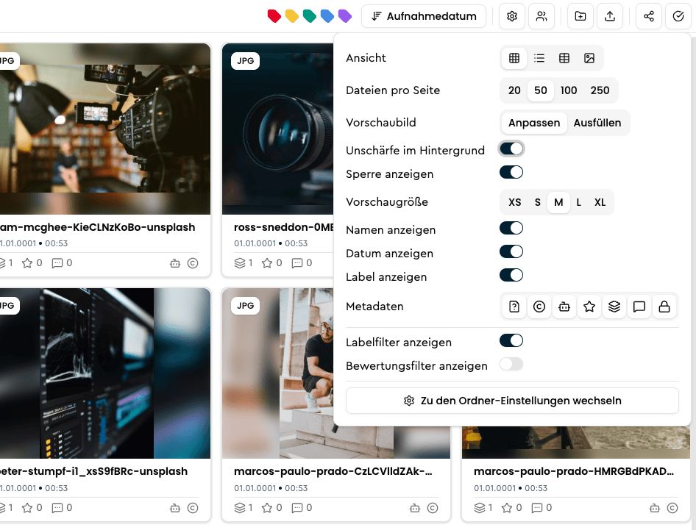Open the stumpf editing monitor thumbnail

click(104, 373)
